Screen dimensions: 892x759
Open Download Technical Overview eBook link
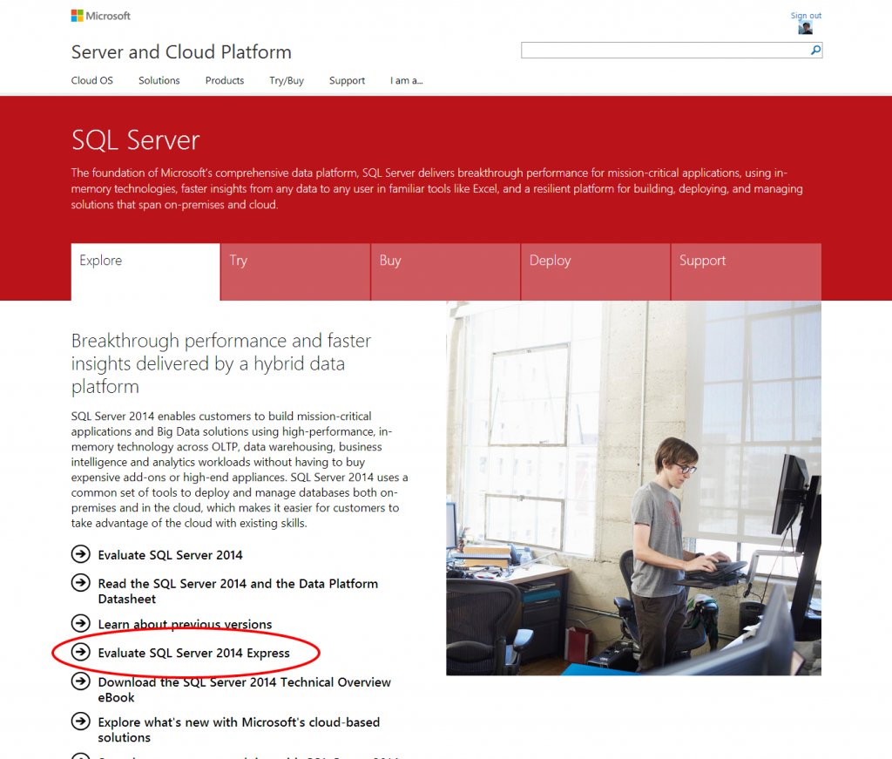[245, 689]
